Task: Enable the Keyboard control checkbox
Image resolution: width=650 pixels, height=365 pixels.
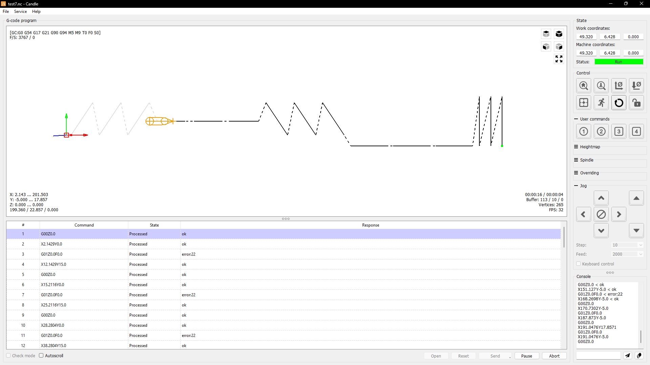Action: [579, 264]
